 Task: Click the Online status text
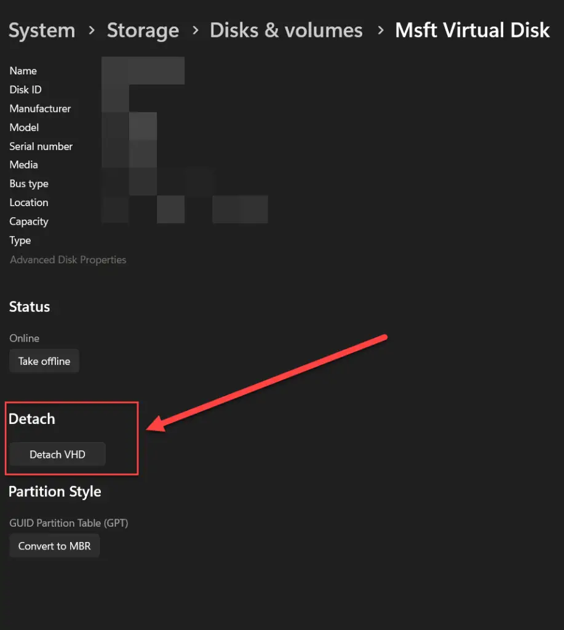(x=25, y=338)
